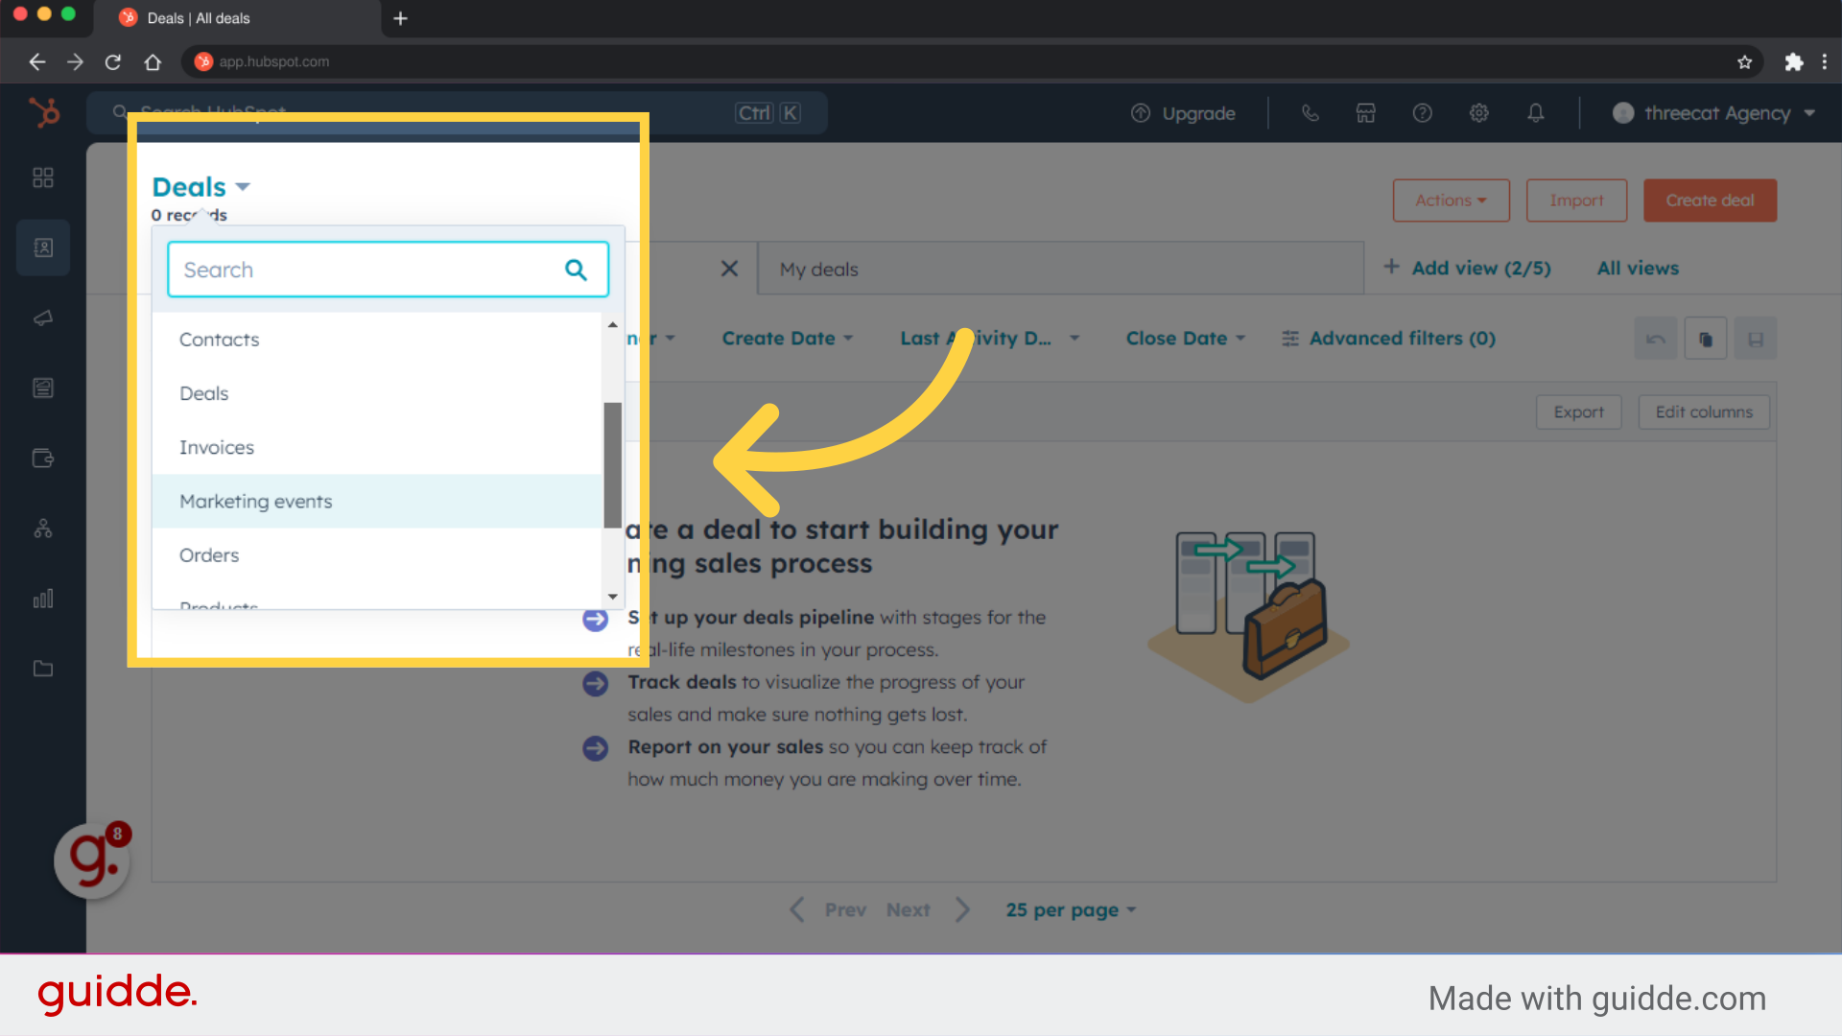
Task: Click the save view disk icon
Action: point(1756,339)
